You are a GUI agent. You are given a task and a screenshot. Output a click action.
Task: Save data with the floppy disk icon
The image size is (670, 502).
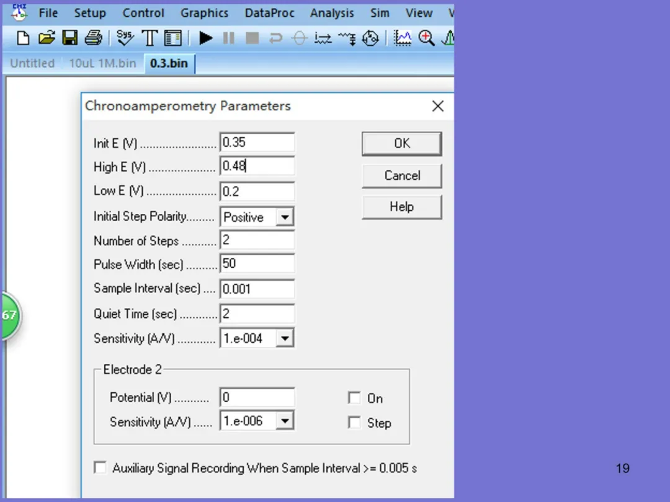(x=69, y=38)
